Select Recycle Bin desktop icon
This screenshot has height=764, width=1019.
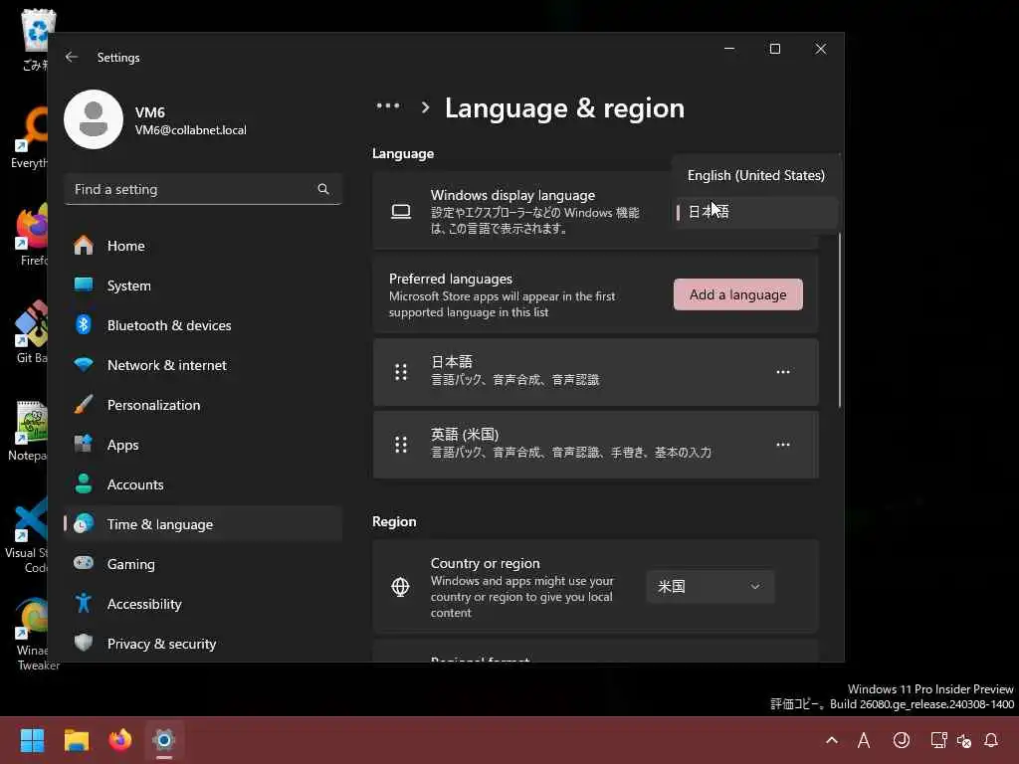pyautogui.click(x=36, y=40)
